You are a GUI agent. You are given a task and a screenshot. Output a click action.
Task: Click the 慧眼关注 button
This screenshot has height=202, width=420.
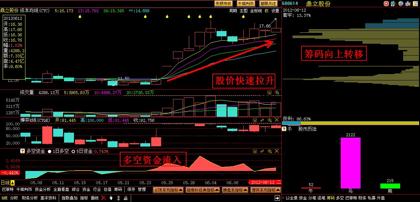click(x=268, y=4)
